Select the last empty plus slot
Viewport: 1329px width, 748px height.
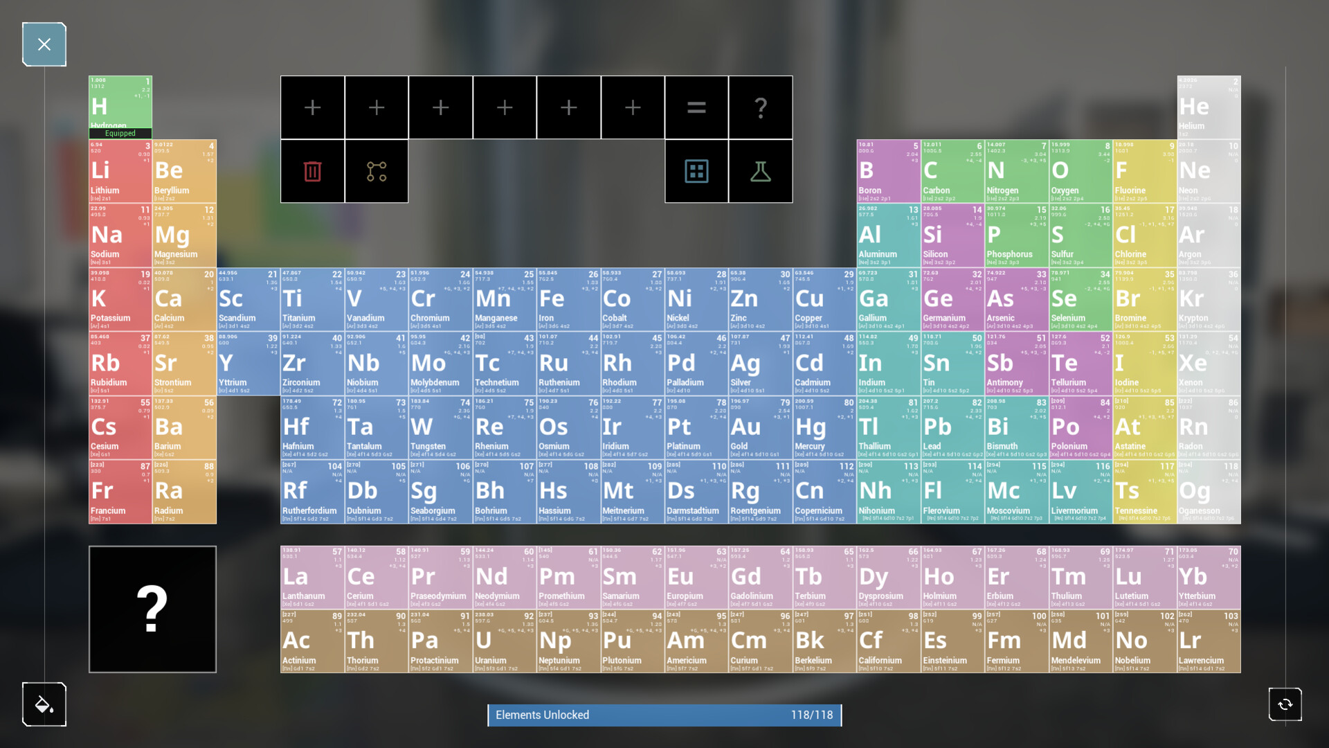click(633, 107)
